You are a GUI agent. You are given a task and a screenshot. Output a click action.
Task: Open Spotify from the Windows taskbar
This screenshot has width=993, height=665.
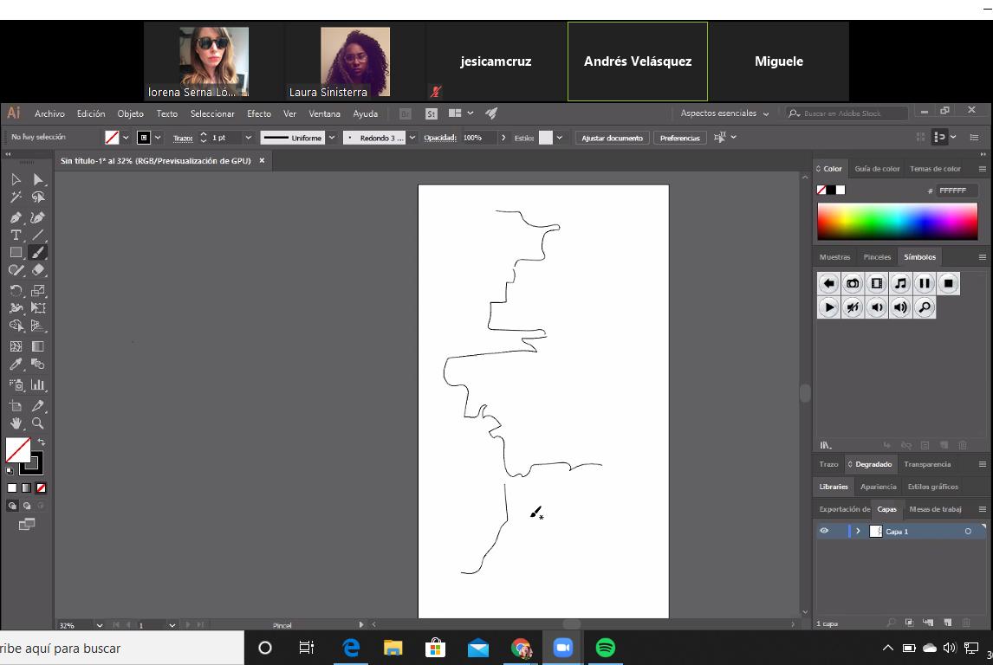pos(606,648)
